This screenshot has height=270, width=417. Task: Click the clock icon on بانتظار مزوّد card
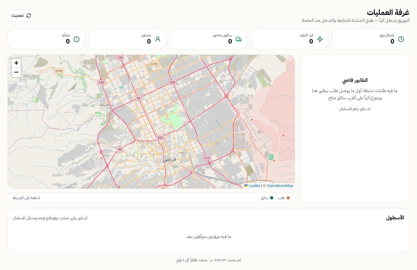click(x=401, y=39)
